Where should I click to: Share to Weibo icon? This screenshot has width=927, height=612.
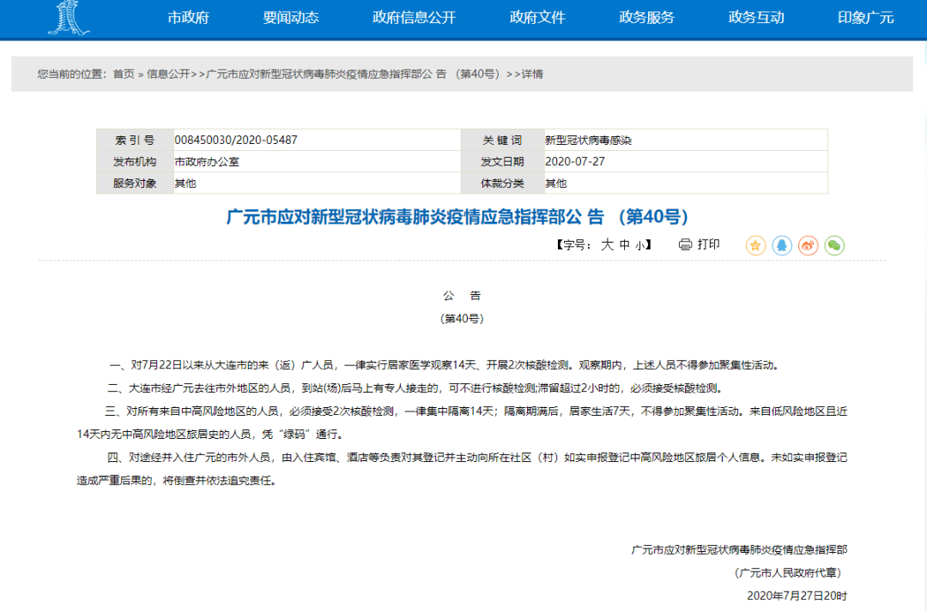coord(809,245)
